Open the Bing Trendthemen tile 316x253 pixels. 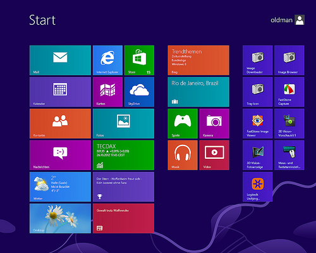click(198, 60)
